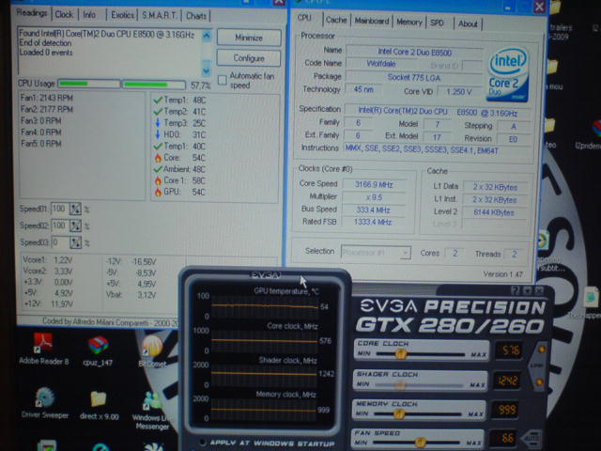The height and width of the screenshot is (451, 601).
Task: Click the log scrollbar down arrow in SpeedFan
Action: (x=207, y=70)
